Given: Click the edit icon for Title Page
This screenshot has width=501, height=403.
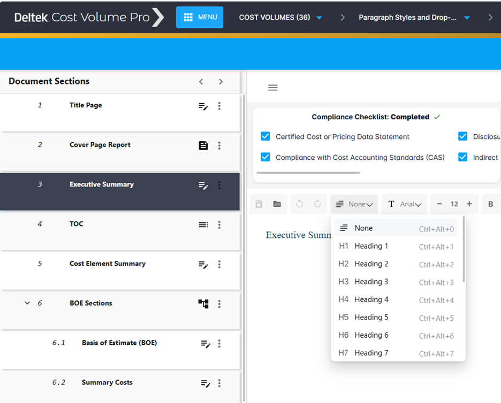Looking at the screenshot, I should (x=203, y=106).
